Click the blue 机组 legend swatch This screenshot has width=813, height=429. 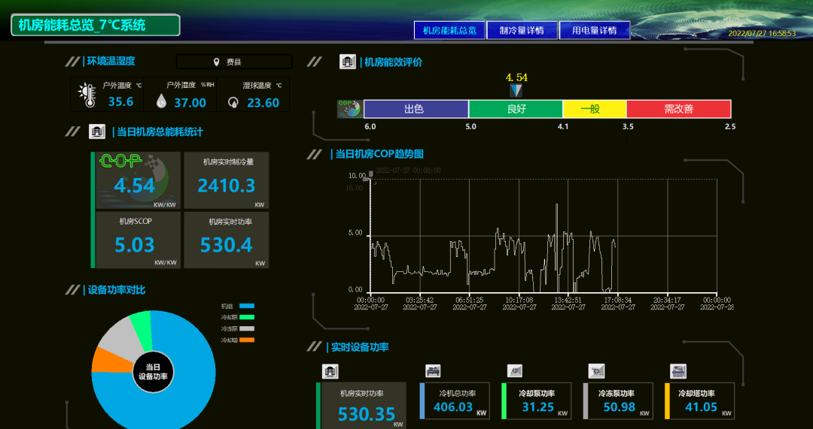click(x=247, y=307)
